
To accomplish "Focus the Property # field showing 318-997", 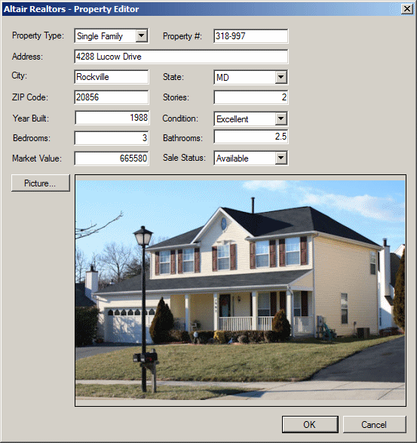I will 250,36.
